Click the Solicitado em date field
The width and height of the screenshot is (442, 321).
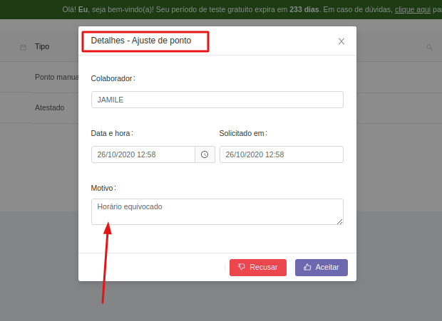point(281,154)
